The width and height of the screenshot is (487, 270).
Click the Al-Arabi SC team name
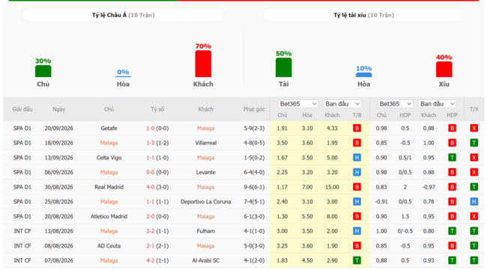coord(205,261)
